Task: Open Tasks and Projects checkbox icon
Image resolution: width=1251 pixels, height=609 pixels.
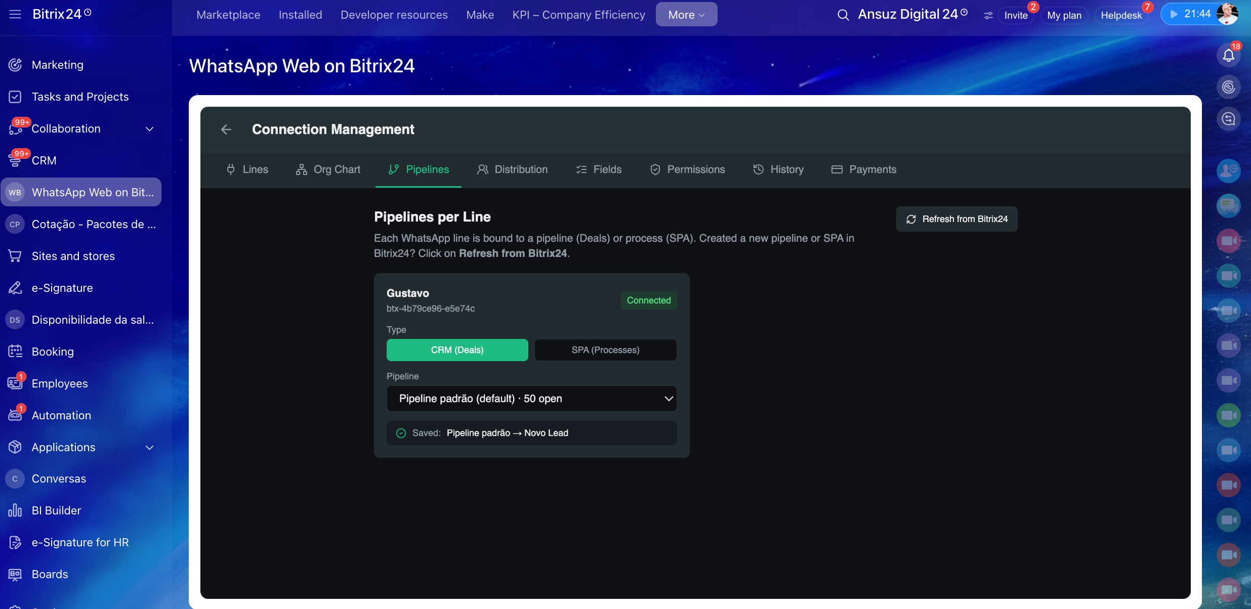Action: [15, 97]
